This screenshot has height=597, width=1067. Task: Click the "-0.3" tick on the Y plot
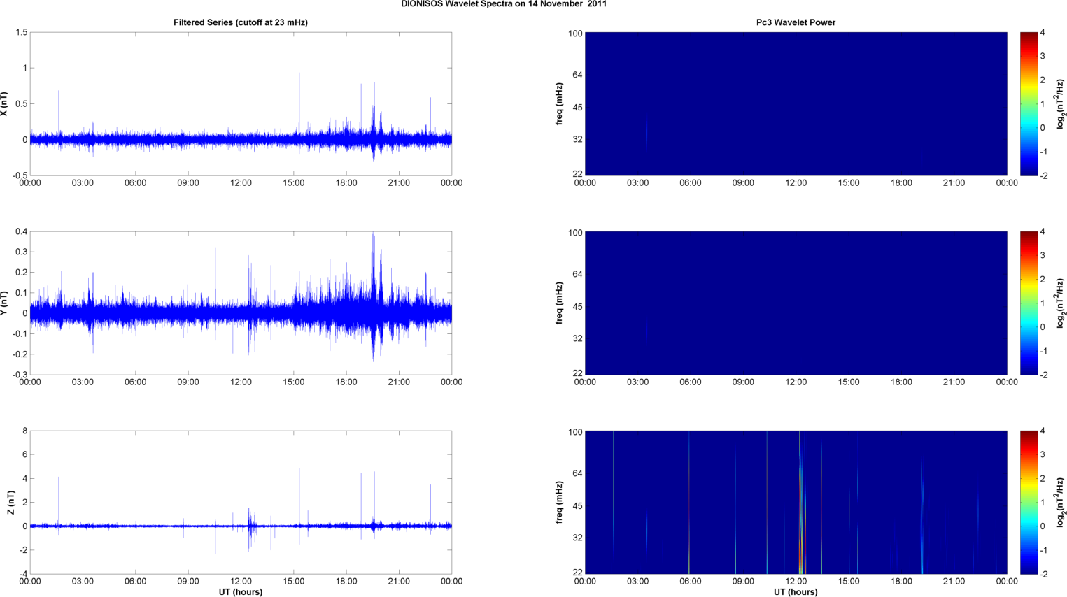click(x=20, y=375)
